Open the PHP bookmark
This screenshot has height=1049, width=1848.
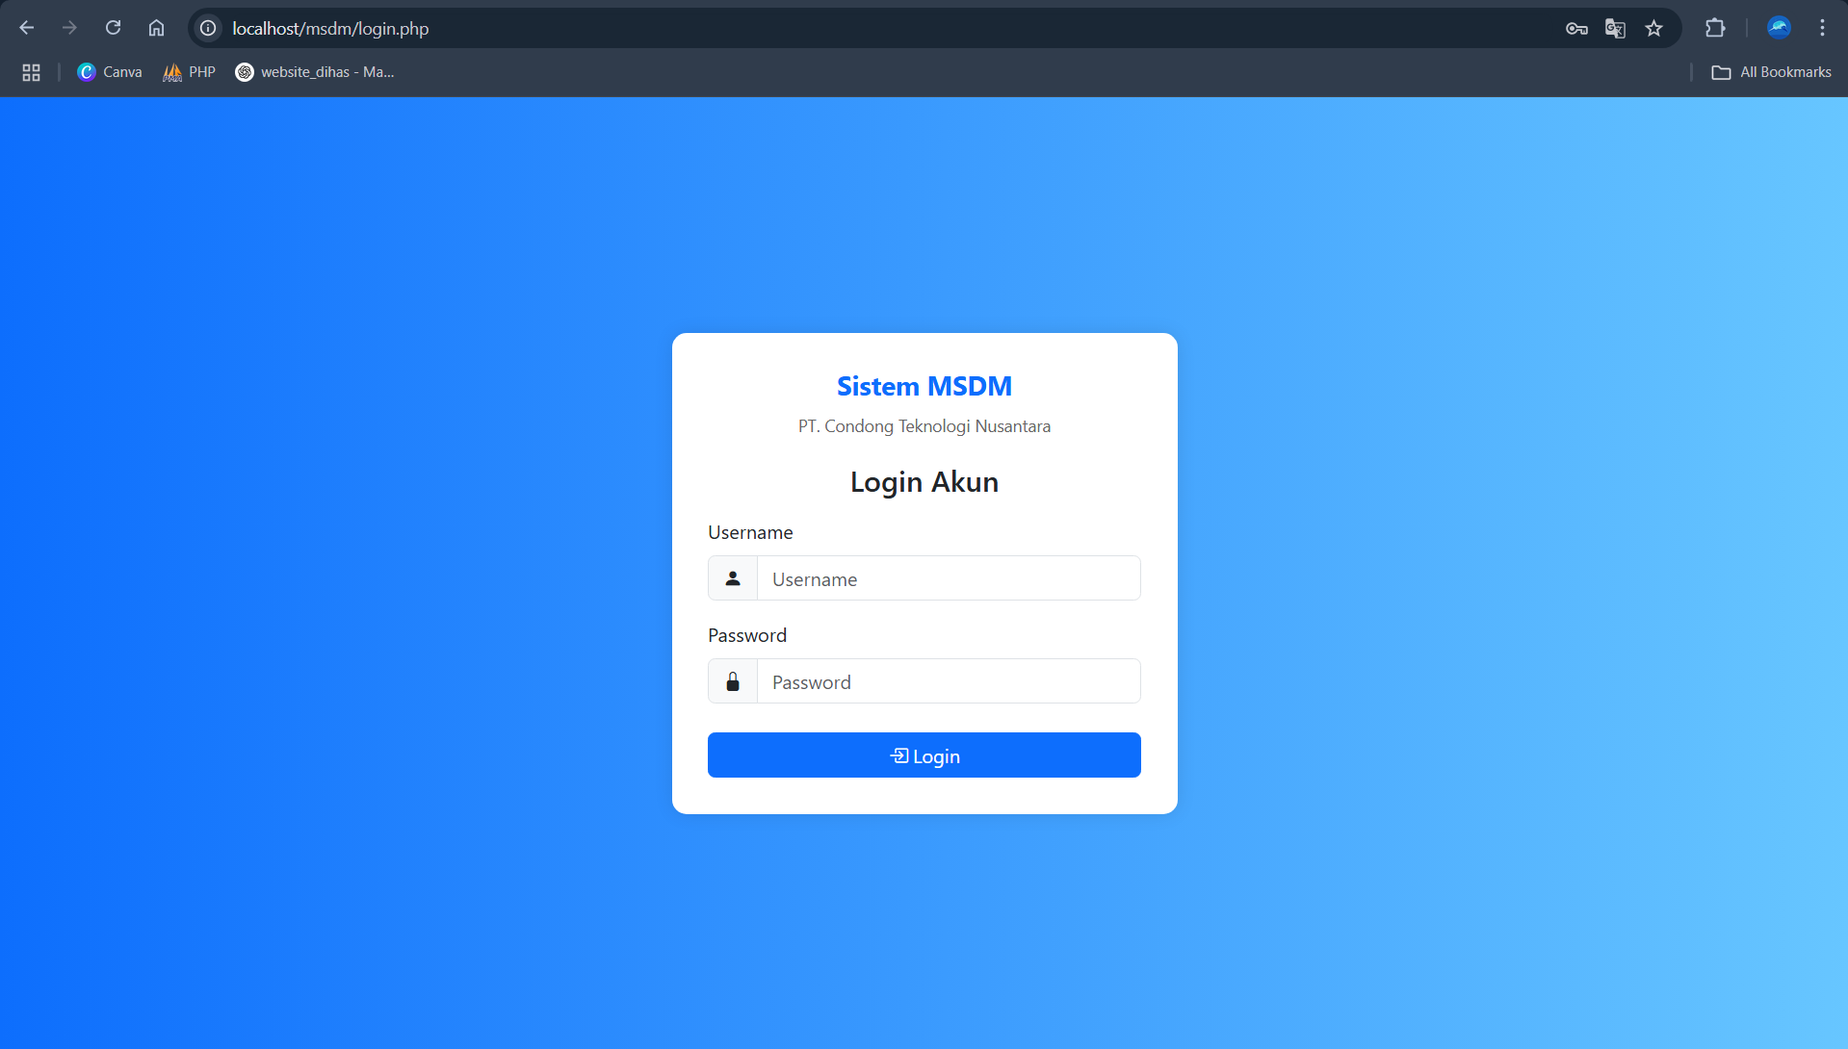point(190,72)
